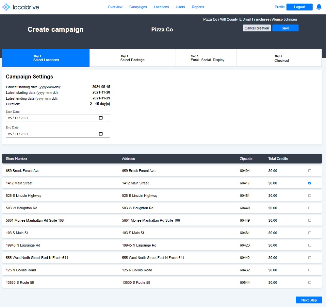Uncheck the 1412 Main Street checkbox
The width and height of the screenshot is (326, 307).
point(310,183)
